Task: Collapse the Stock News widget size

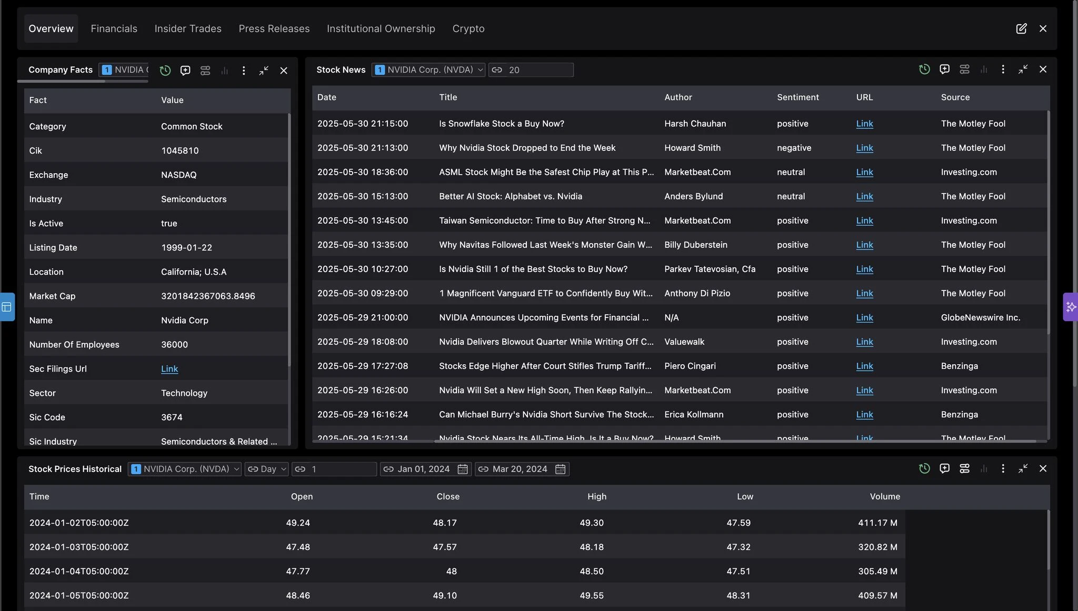Action: [1023, 69]
